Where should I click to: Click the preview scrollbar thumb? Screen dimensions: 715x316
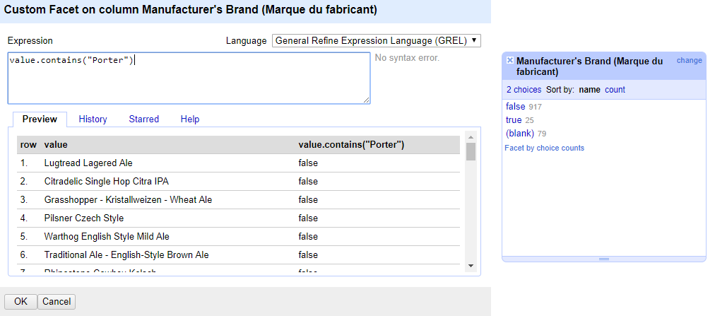pos(471,151)
